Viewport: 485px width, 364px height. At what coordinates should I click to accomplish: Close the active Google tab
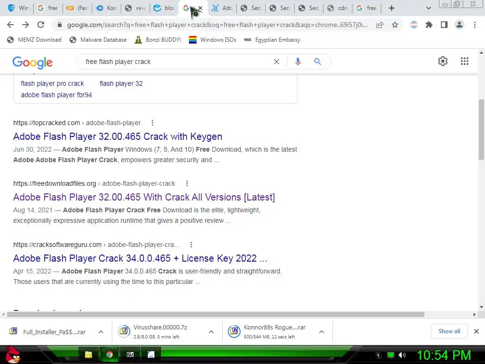coord(200,9)
